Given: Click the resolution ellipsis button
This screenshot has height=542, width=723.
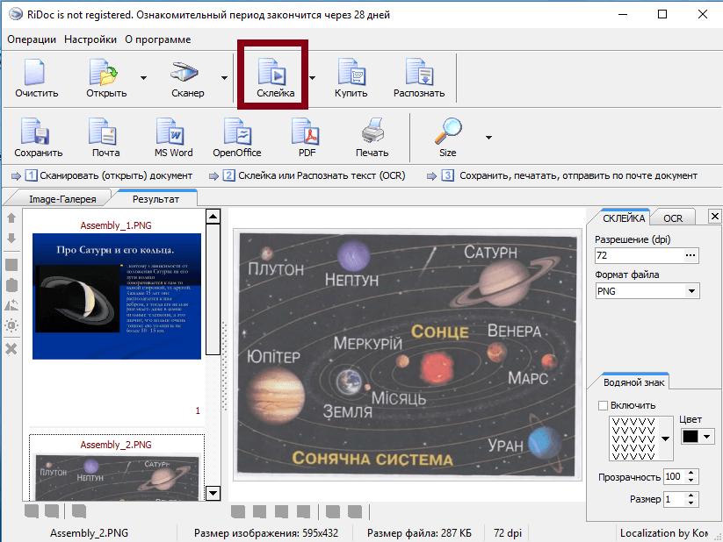Looking at the screenshot, I should (691, 255).
